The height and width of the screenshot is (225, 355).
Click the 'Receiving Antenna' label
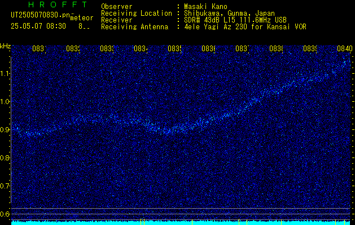[x=134, y=27]
